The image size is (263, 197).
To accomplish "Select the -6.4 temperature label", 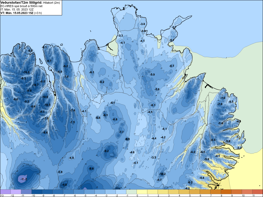I will tap(98, 118).
